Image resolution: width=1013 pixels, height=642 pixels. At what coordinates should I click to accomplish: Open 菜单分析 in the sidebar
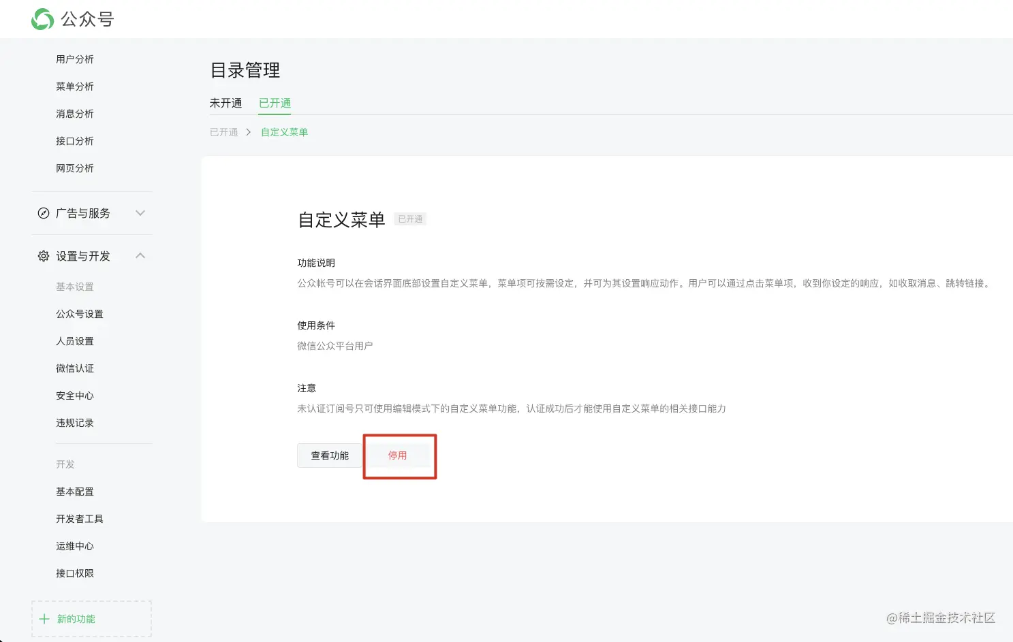pyautogui.click(x=75, y=86)
